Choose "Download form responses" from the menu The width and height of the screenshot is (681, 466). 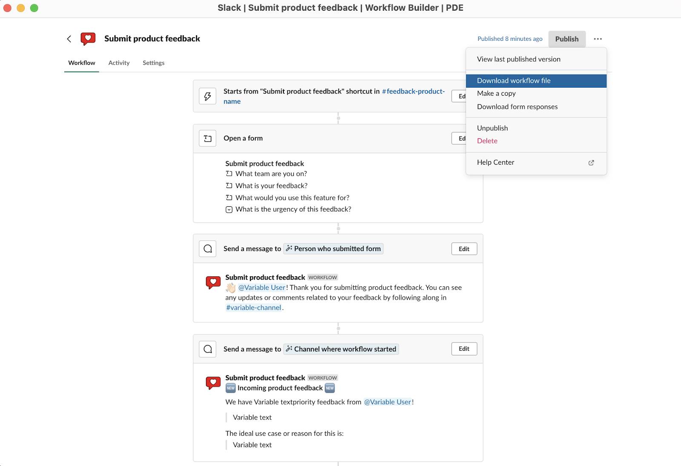[x=518, y=107]
